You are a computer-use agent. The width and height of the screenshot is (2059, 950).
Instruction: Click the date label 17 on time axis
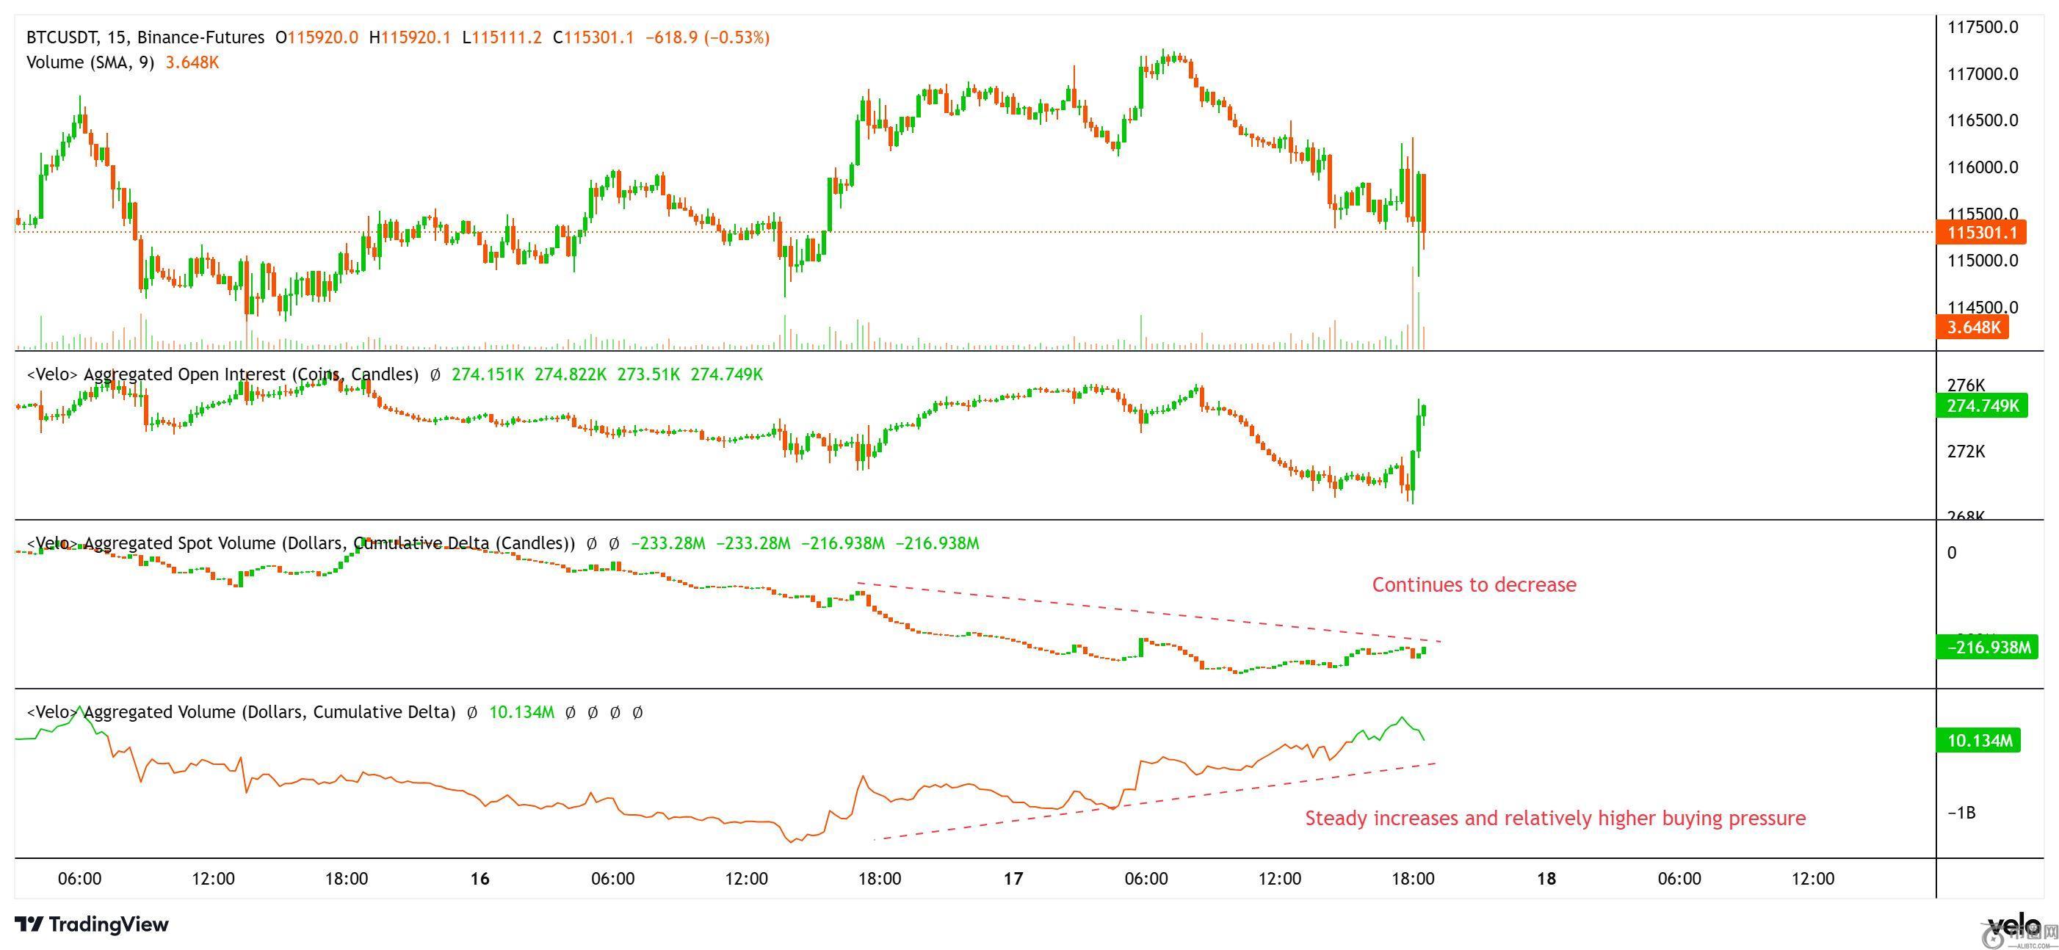[x=1013, y=879]
